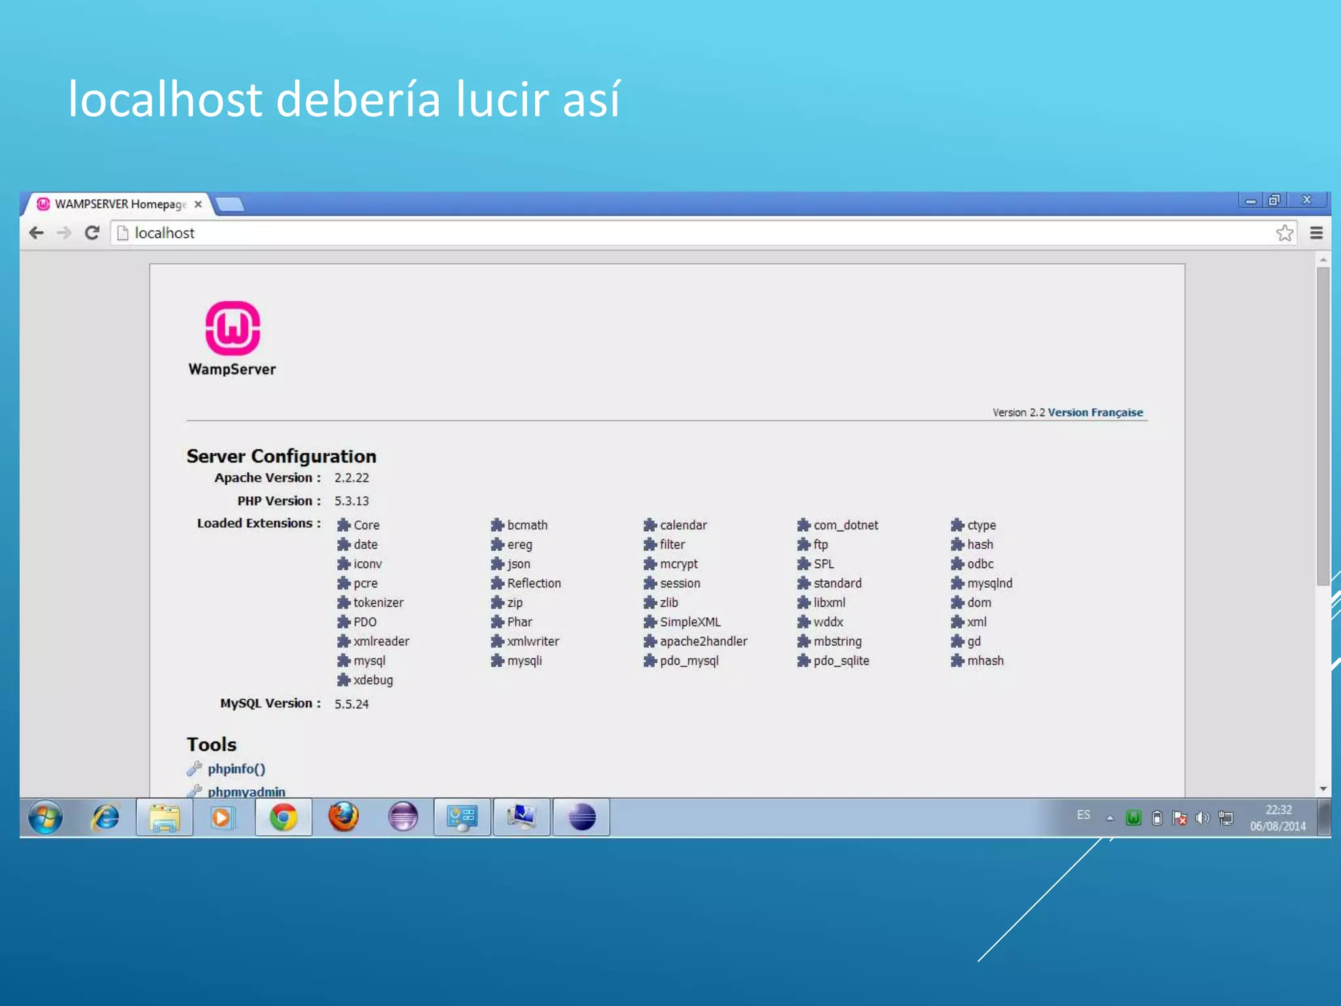Click the Windows Start orb
The width and height of the screenshot is (1341, 1006).
pos(46,817)
